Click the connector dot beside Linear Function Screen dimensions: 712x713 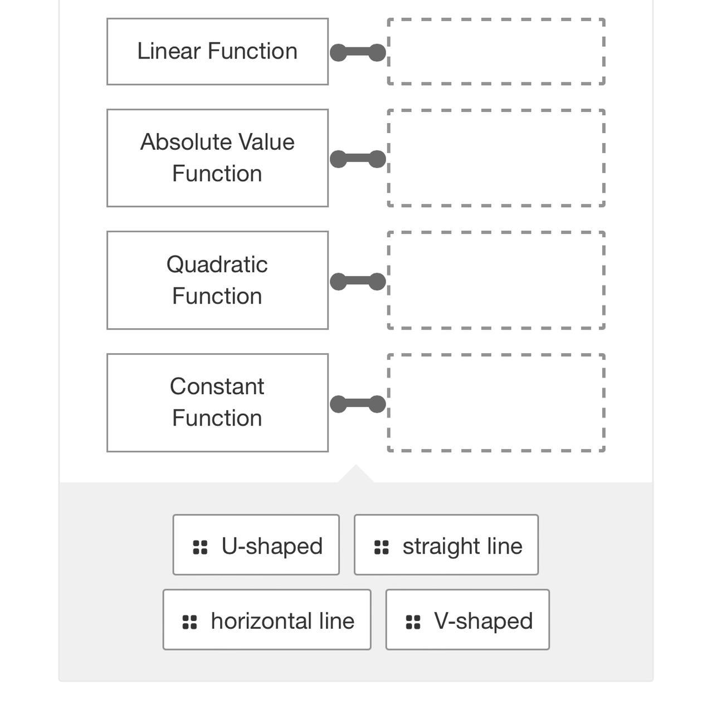point(358,52)
